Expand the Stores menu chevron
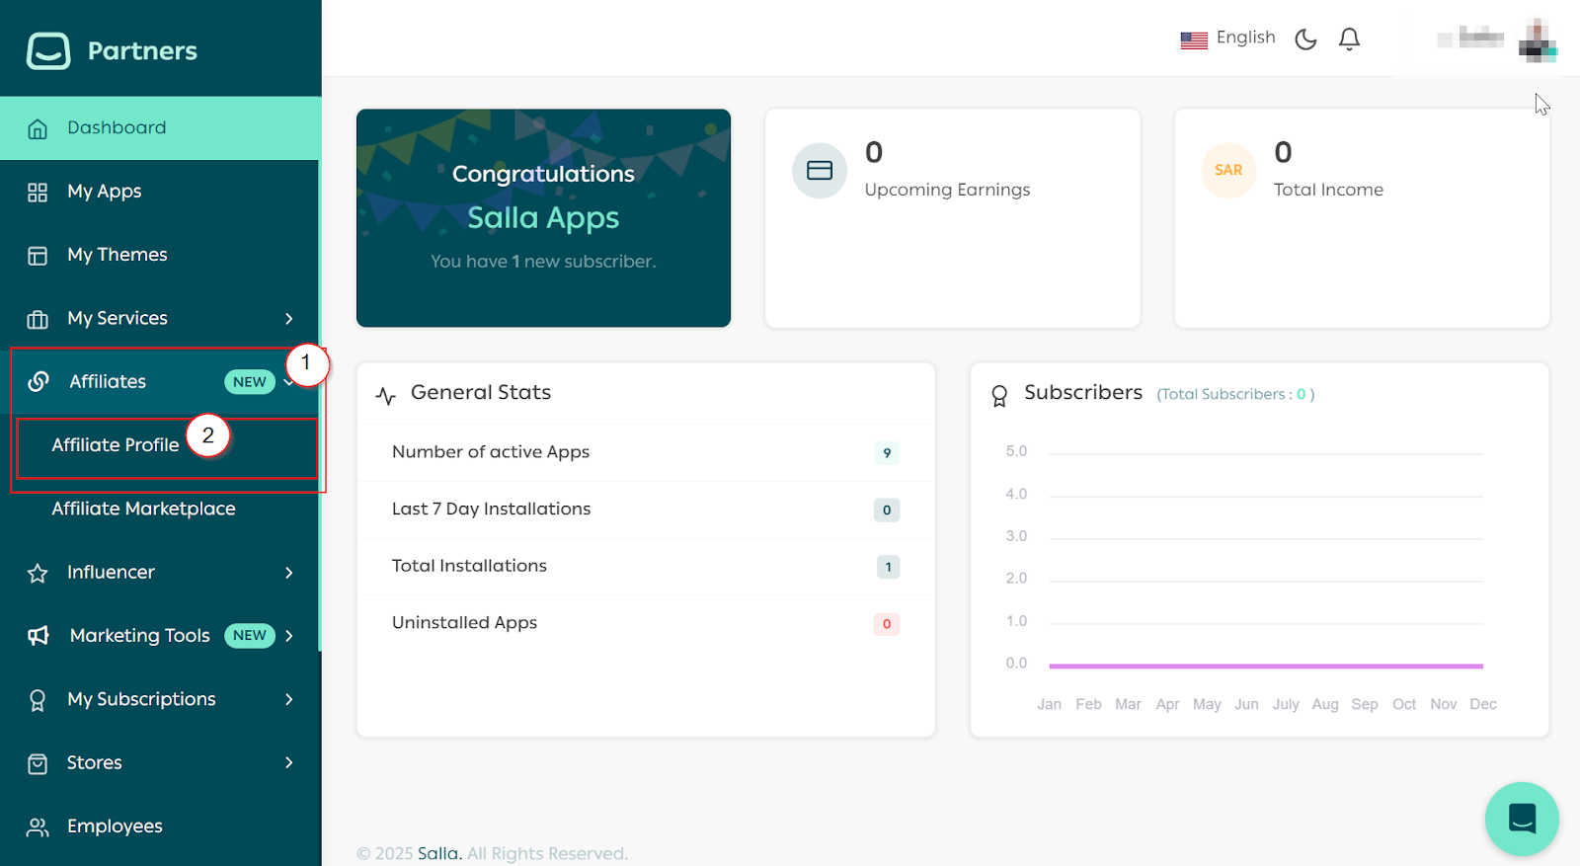Image resolution: width=1580 pixels, height=866 pixels. click(288, 763)
